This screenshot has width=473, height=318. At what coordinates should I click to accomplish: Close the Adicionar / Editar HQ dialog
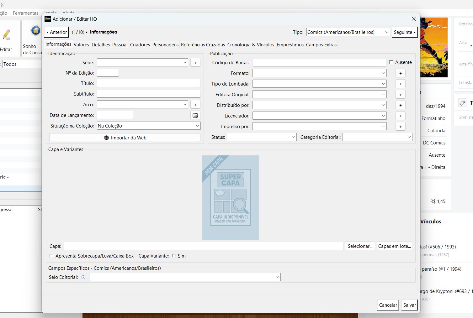pyautogui.click(x=413, y=19)
